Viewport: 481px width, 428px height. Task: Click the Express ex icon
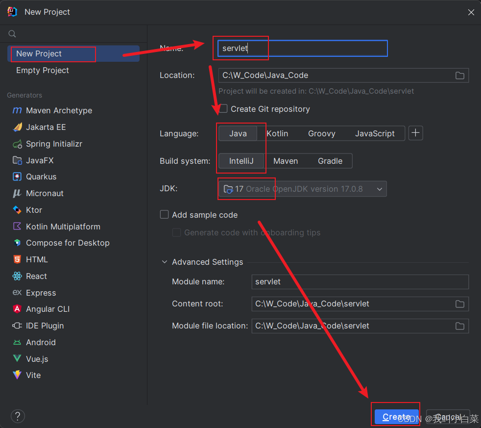coord(17,292)
